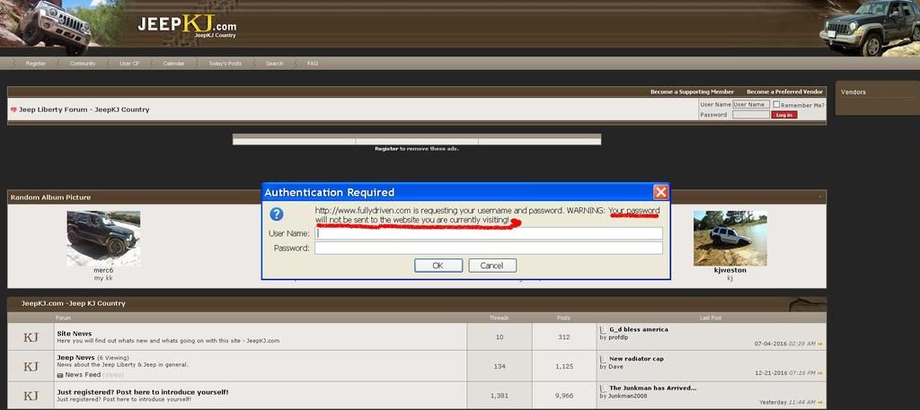920x410 pixels.
Task: Click the forum login Password field
Action: (x=751, y=115)
